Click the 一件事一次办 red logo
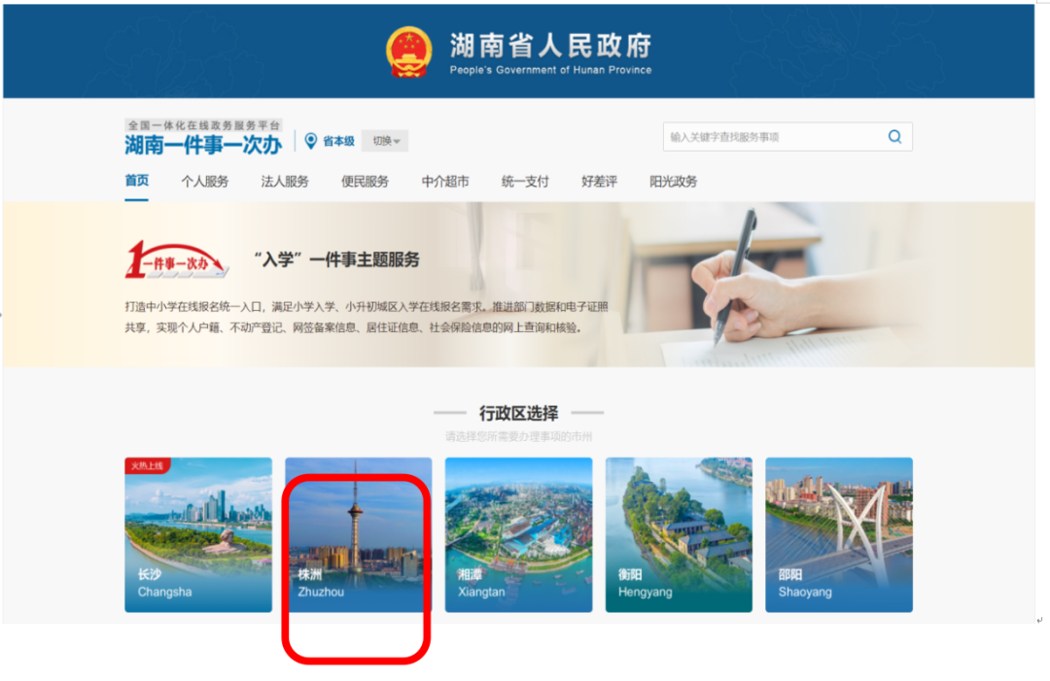 [178, 259]
